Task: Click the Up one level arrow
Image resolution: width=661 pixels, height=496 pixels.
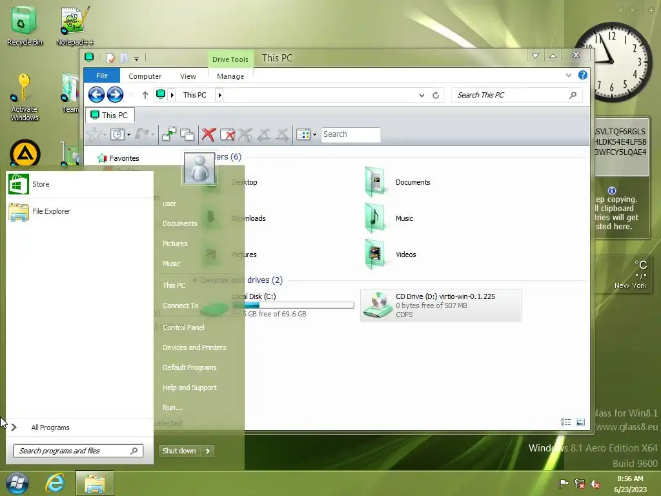Action: (x=145, y=95)
